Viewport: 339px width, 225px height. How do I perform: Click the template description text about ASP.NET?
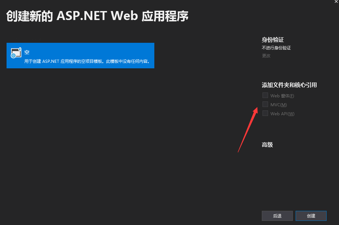[x=87, y=61]
